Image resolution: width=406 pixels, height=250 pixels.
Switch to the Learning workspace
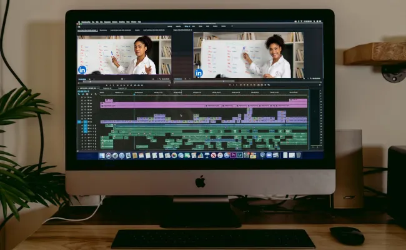(x=170, y=26)
